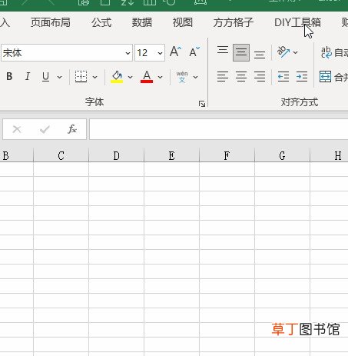Screen dimensions: 348x356
Task: Apply yellow fill color bucket
Action: tap(117, 77)
